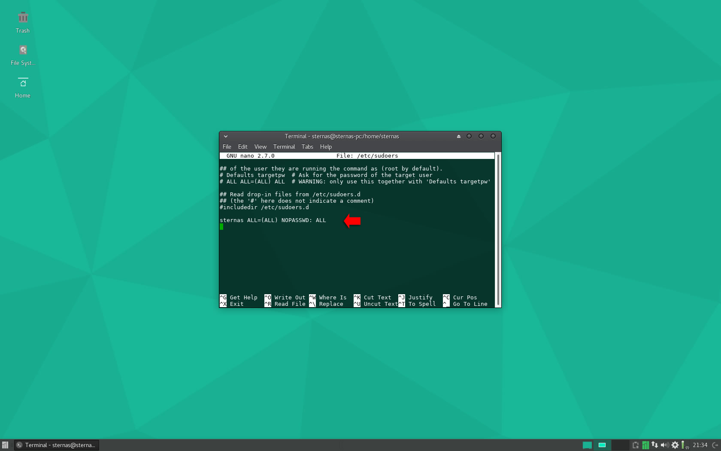
Task: Maximize the Terminal window
Action: pyautogui.click(x=481, y=136)
